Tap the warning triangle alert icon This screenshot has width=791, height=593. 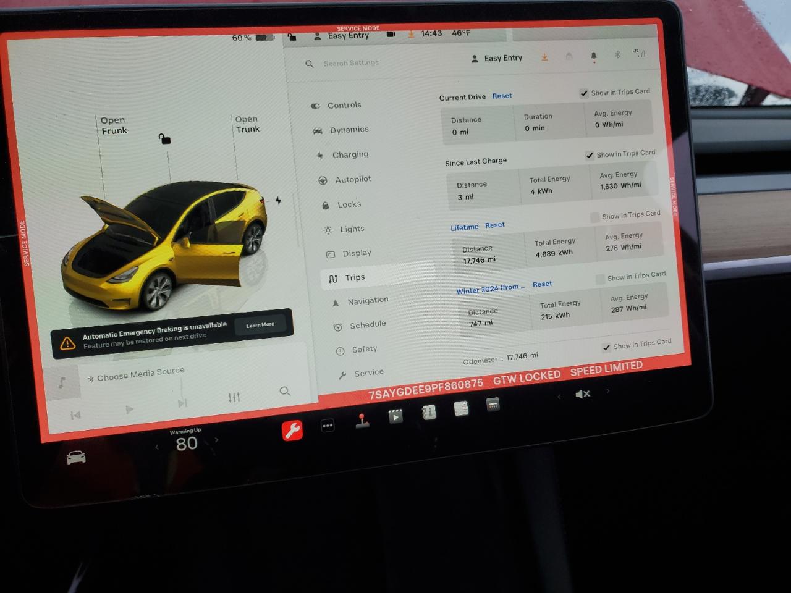pos(67,344)
